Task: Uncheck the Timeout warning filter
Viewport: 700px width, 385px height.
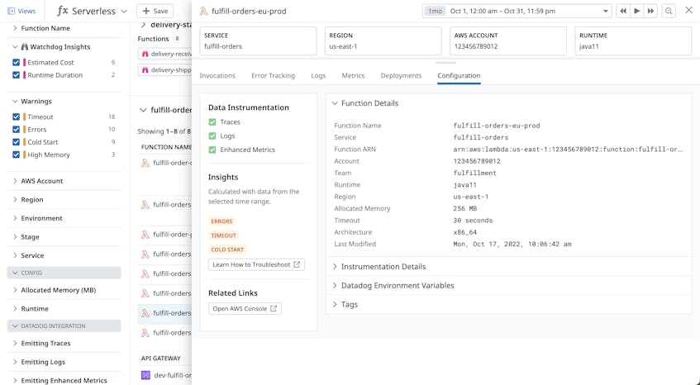Action: click(x=16, y=116)
